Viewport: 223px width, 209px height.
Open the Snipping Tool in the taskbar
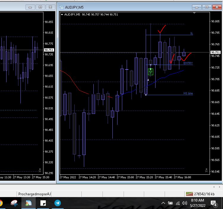click(x=14, y=203)
